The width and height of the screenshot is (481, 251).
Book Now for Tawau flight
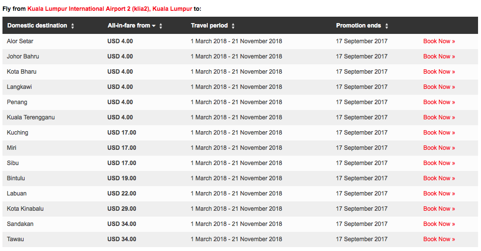[x=439, y=239]
